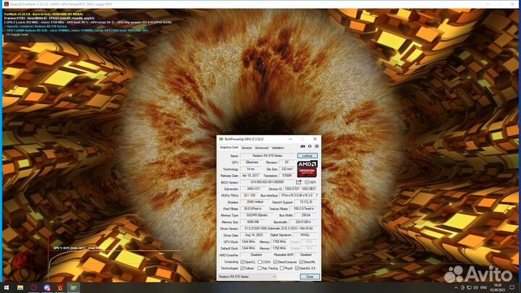Open File Explorer from the taskbar
521x293 pixels.
(x=20, y=287)
